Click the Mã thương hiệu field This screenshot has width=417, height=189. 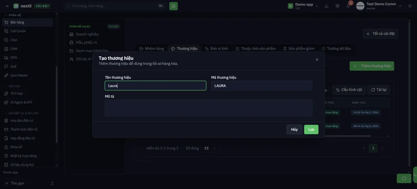click(262, 86)
